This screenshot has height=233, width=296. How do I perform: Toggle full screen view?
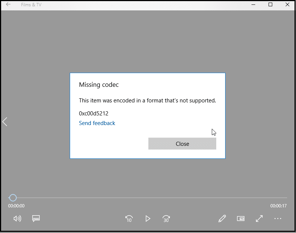tap(259, 219)
